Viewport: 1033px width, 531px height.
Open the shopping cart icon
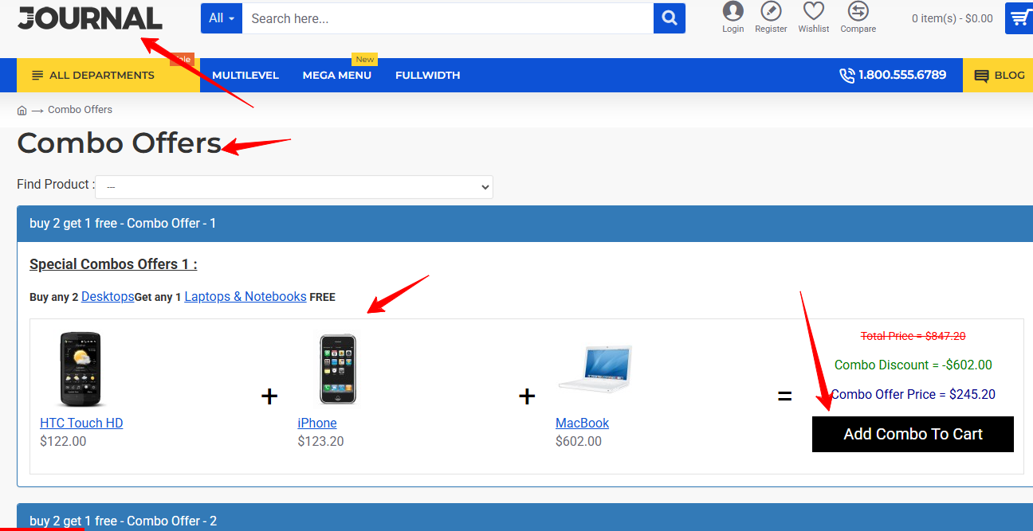pos(1019,18)
